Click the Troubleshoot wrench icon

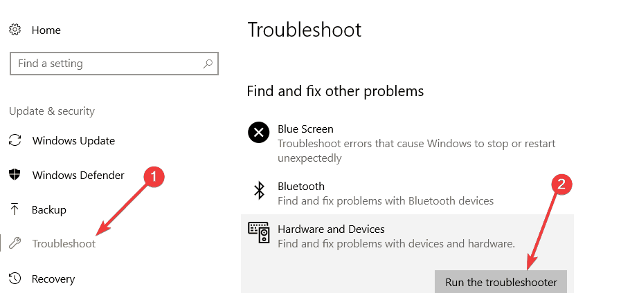point(15,243)
